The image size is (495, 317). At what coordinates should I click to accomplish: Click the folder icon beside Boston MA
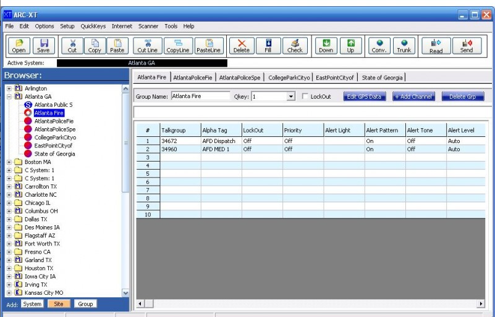tap(19, 162)
